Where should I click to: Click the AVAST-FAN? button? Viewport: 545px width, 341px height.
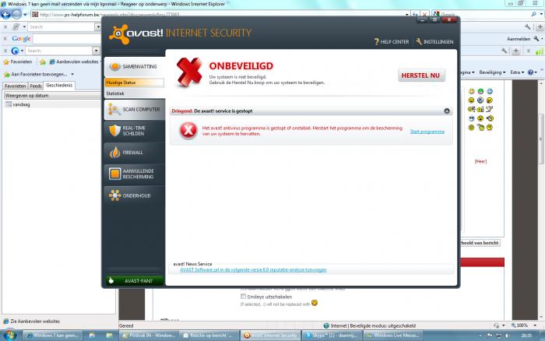click(134, 280)
